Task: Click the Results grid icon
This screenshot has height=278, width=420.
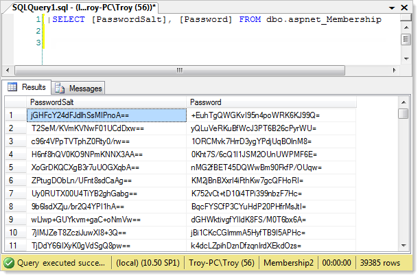Action: tap(12, 86)
